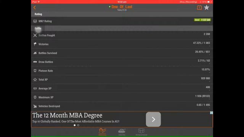Click the status bar clock
The height and width of the screenshot is (137, 244).
point(122,2)
